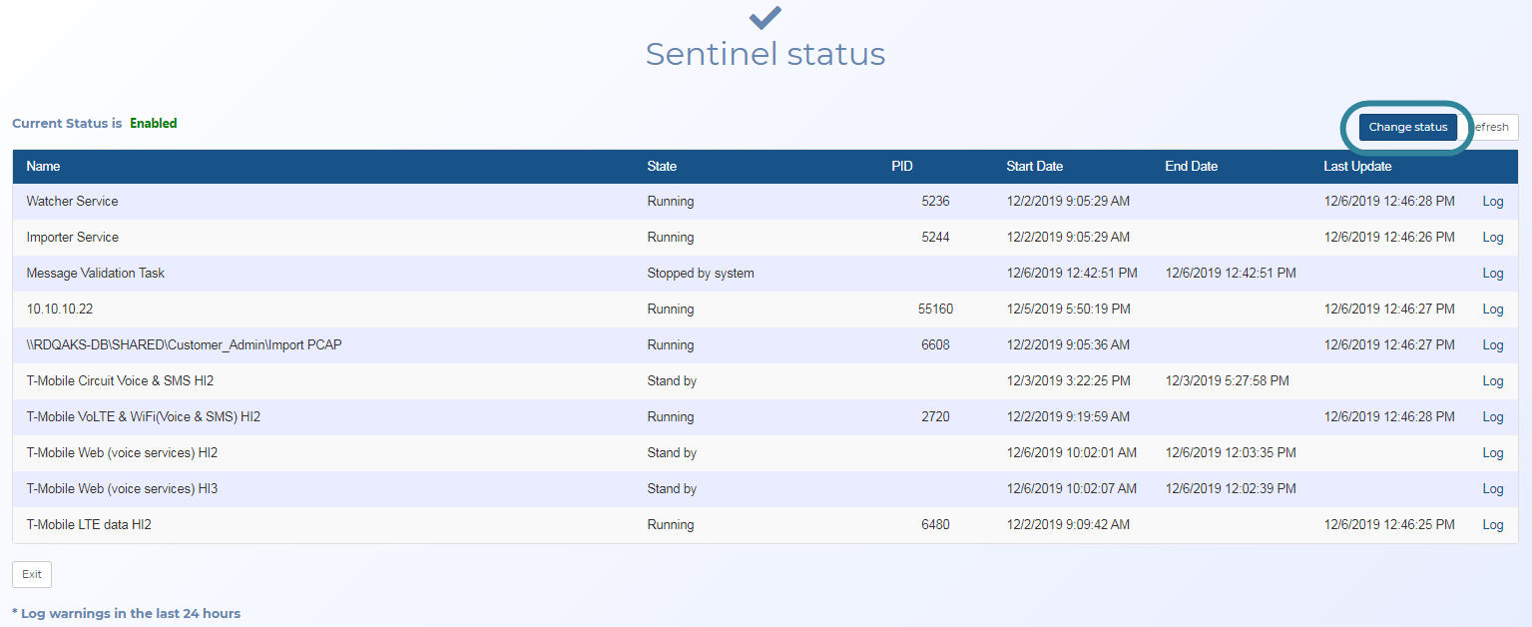
Task: Open Log for T-Mobile Web HI3
Action: (x=1492, y=489)
